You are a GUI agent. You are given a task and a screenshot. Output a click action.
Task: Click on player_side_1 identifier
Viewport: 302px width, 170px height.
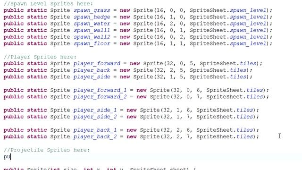tap(95, 110)
